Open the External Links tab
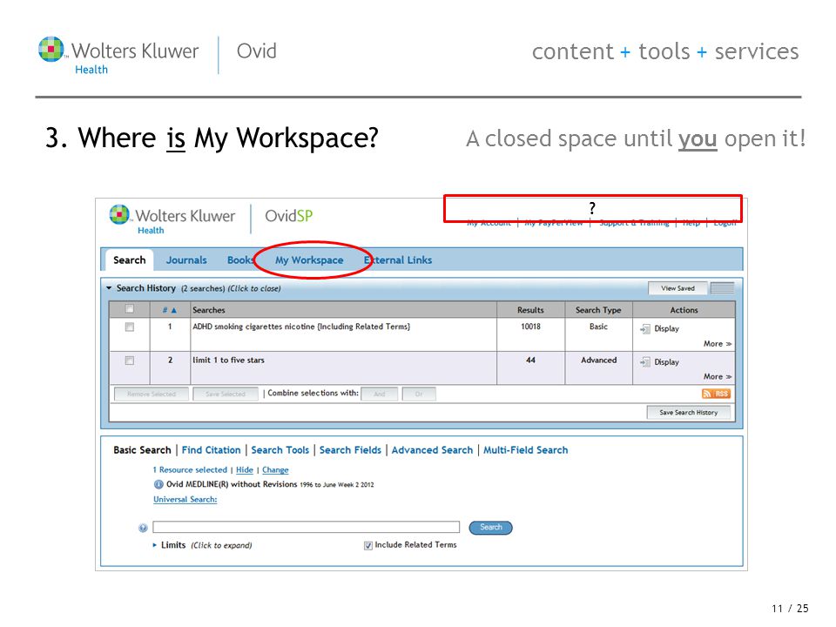 [398, 260]
